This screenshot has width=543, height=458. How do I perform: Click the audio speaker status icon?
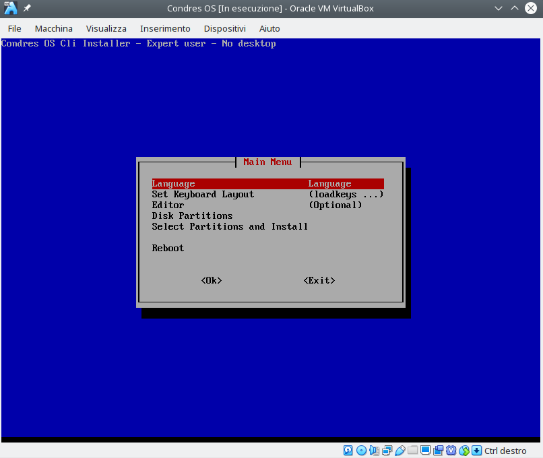point(374,451)
